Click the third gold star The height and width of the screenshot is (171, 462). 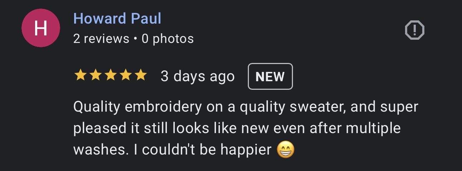110,76
